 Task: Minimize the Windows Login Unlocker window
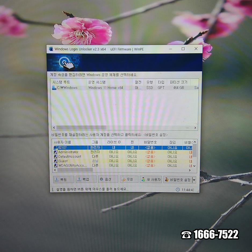[171, 49]
